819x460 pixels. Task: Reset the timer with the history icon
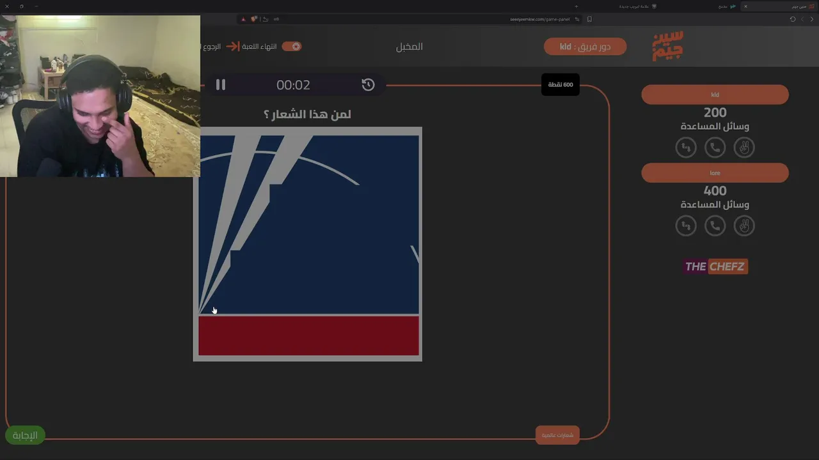[x=368, y=85]
